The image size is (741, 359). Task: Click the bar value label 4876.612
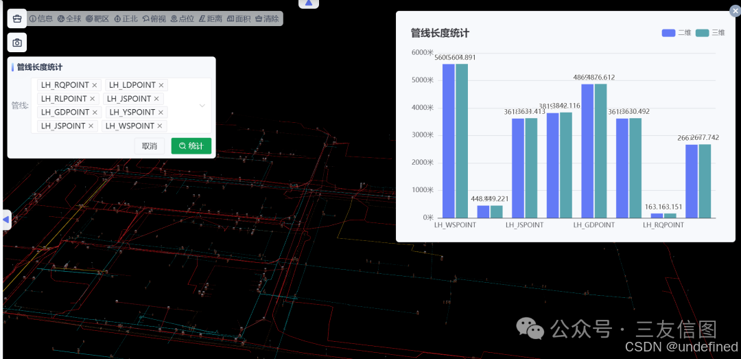(600, 77)
